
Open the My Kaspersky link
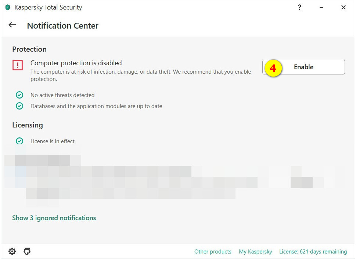tap(255, 252)
